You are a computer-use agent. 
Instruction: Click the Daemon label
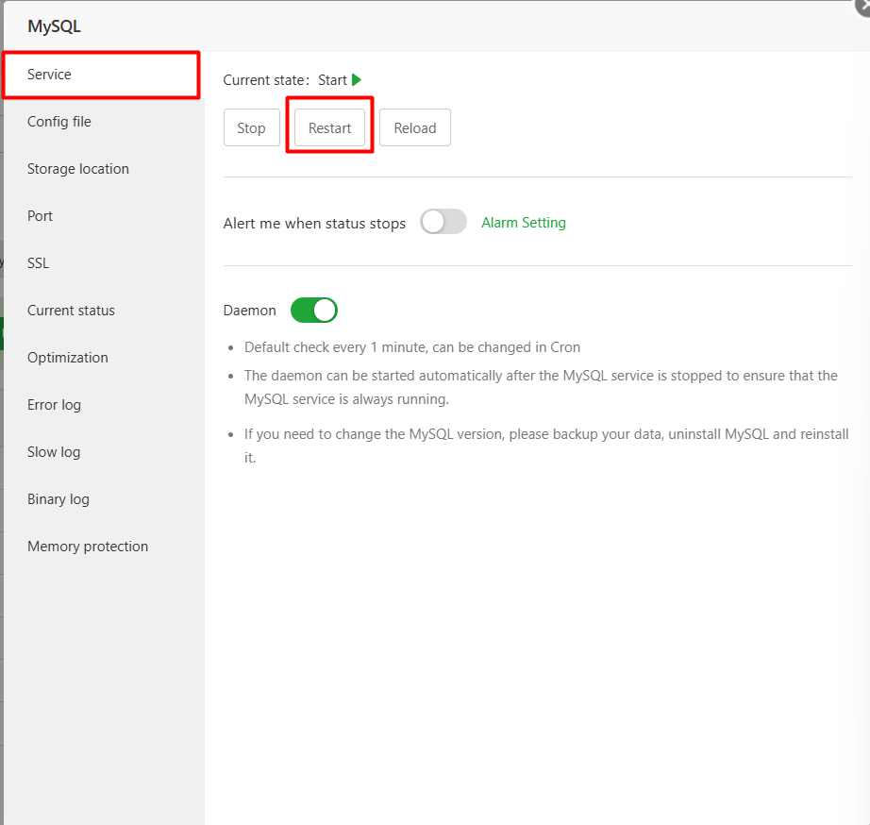250,311
